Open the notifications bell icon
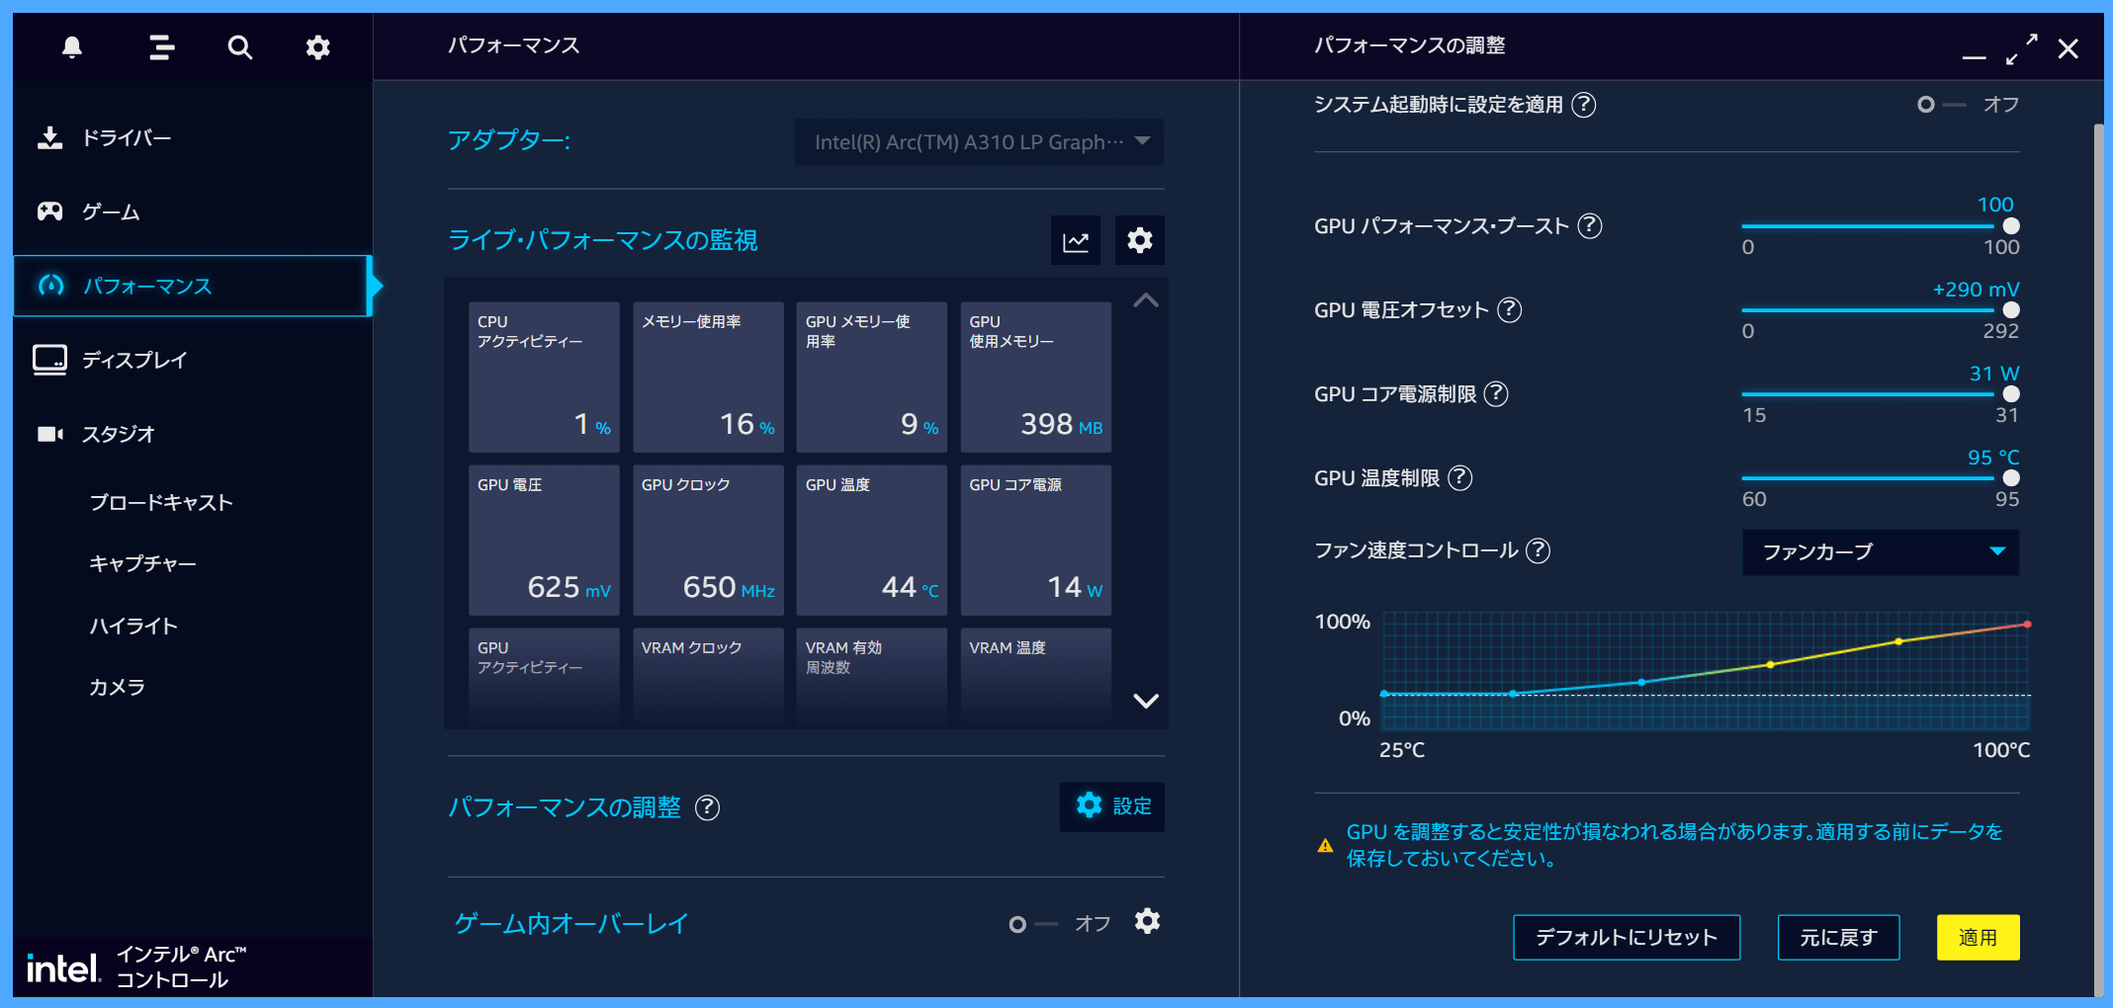This screenshot has height=1008, width=2113. click(72, 47)
